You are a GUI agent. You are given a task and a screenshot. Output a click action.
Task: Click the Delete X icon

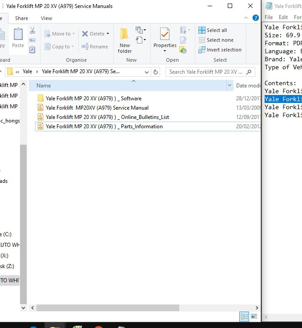(85, 34)
